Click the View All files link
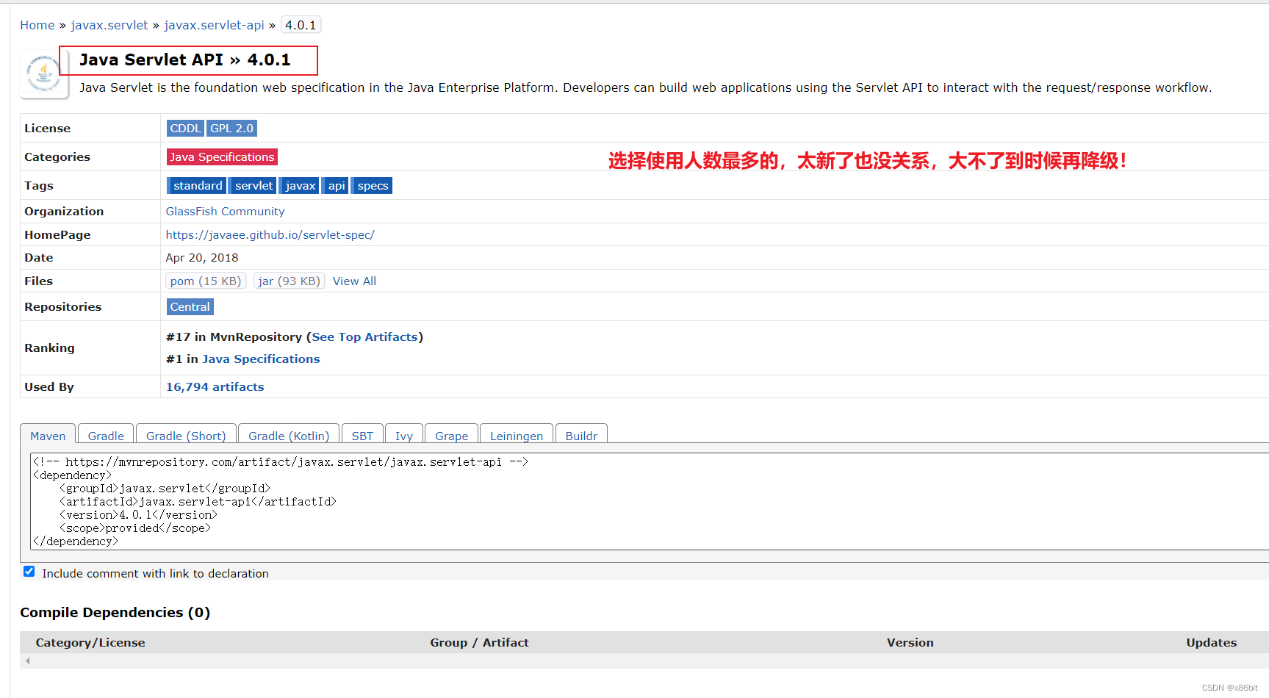The height and width of the screenshot is (698, 1269). 354,281
